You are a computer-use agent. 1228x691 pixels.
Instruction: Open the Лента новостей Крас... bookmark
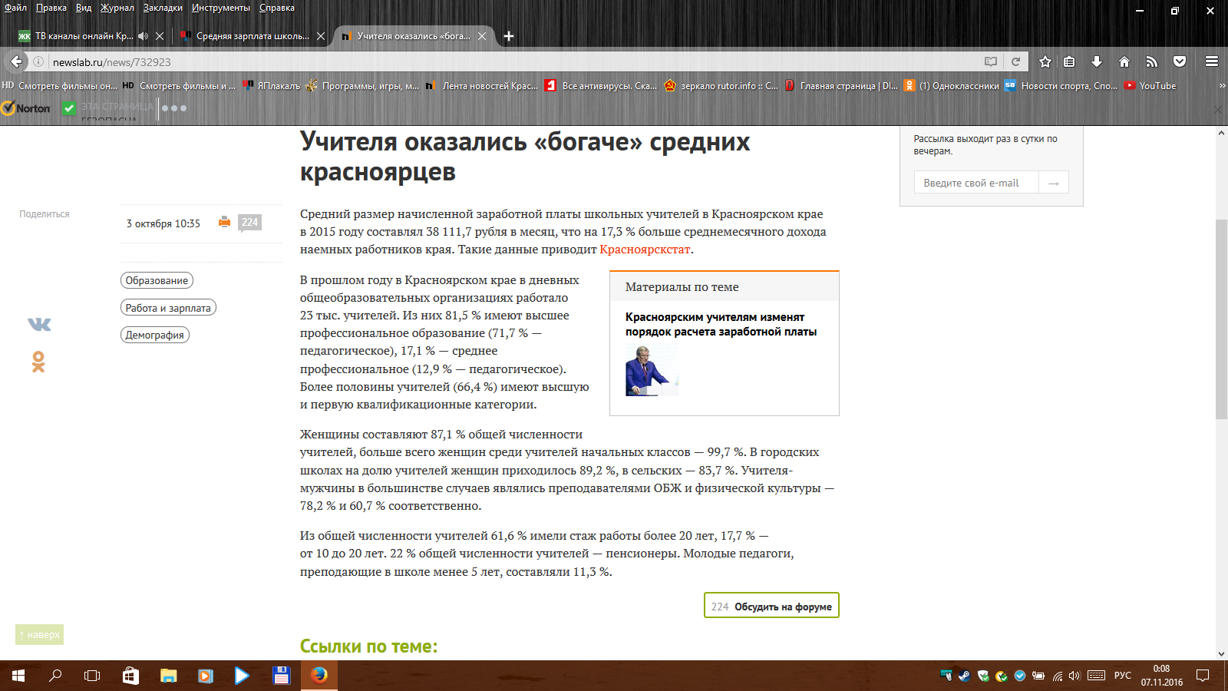pos(482,86)
